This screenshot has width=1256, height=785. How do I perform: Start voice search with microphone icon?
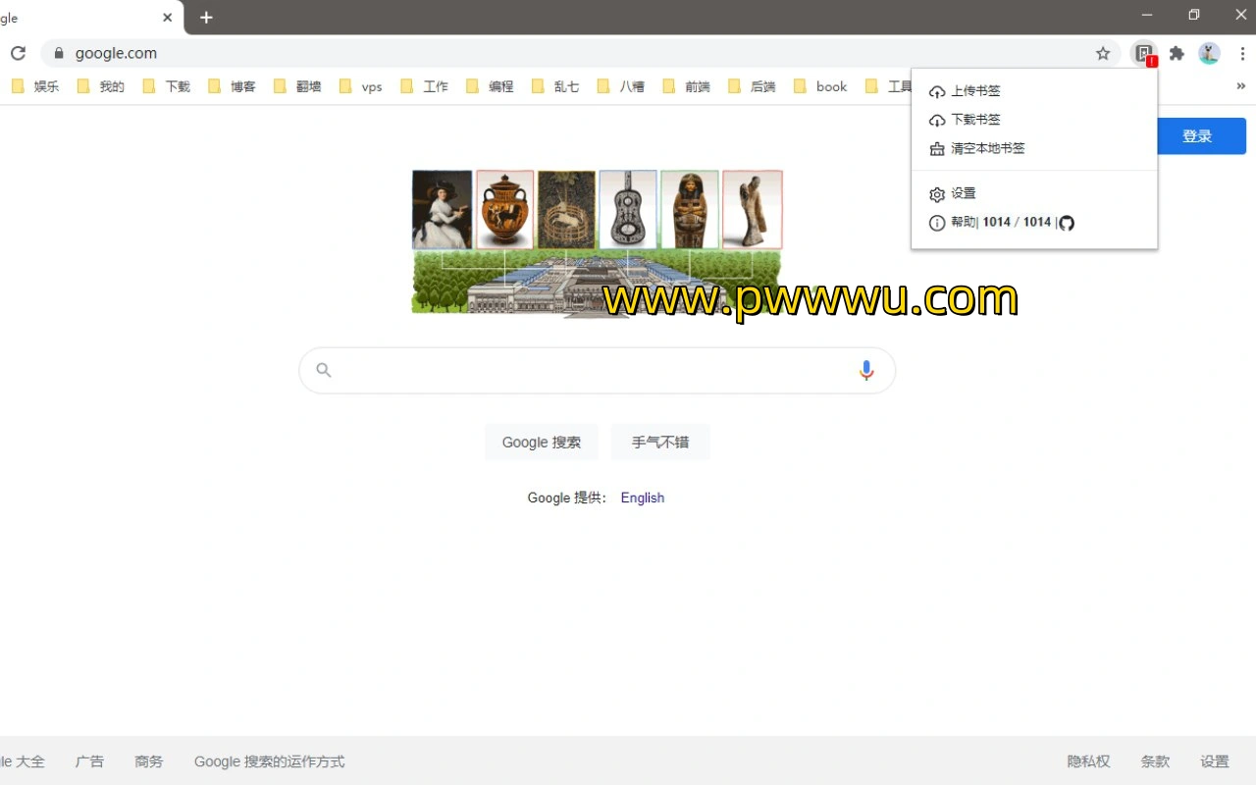coord(866,370)
